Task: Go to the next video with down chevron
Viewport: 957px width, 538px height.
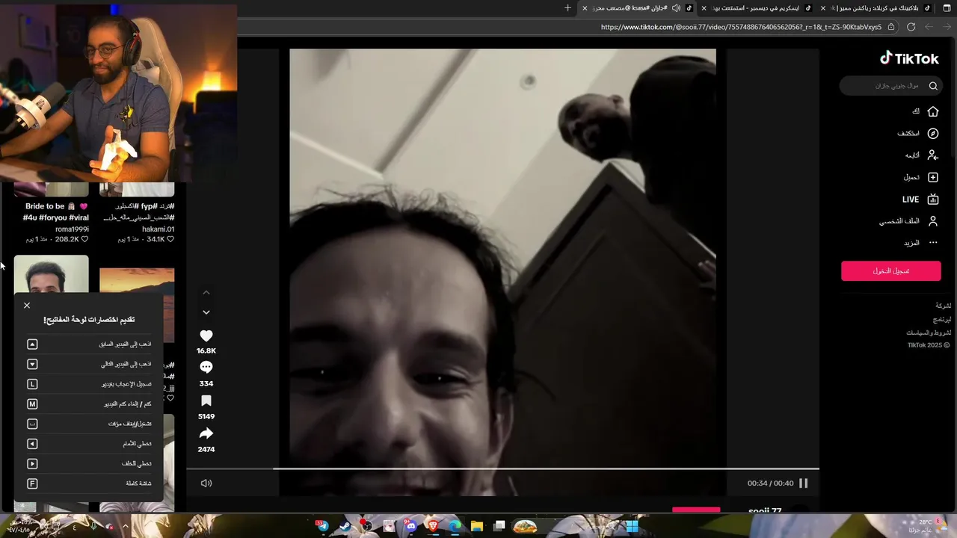Action: coord(206,312)
